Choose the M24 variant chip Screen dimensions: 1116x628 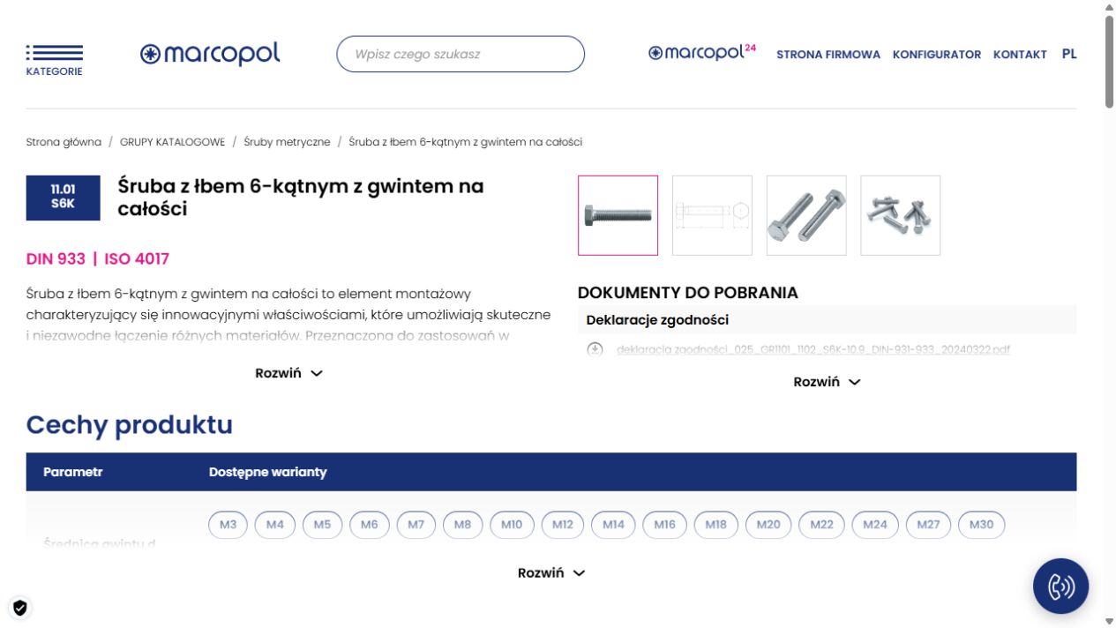pyautogui.click(x=875, y=525)
